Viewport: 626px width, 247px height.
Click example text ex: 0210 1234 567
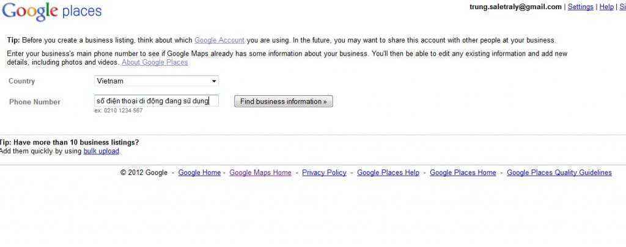coord(118,111)
